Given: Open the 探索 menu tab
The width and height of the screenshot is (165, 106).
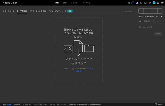Looking at the screenshot, I should [65, 3].
